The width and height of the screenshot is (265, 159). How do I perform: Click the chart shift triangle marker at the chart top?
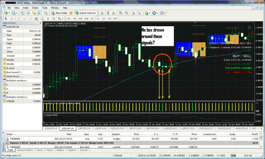click(195, 22)
